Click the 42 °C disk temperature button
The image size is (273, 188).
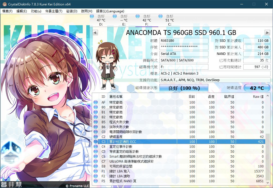tap(257, 88)
